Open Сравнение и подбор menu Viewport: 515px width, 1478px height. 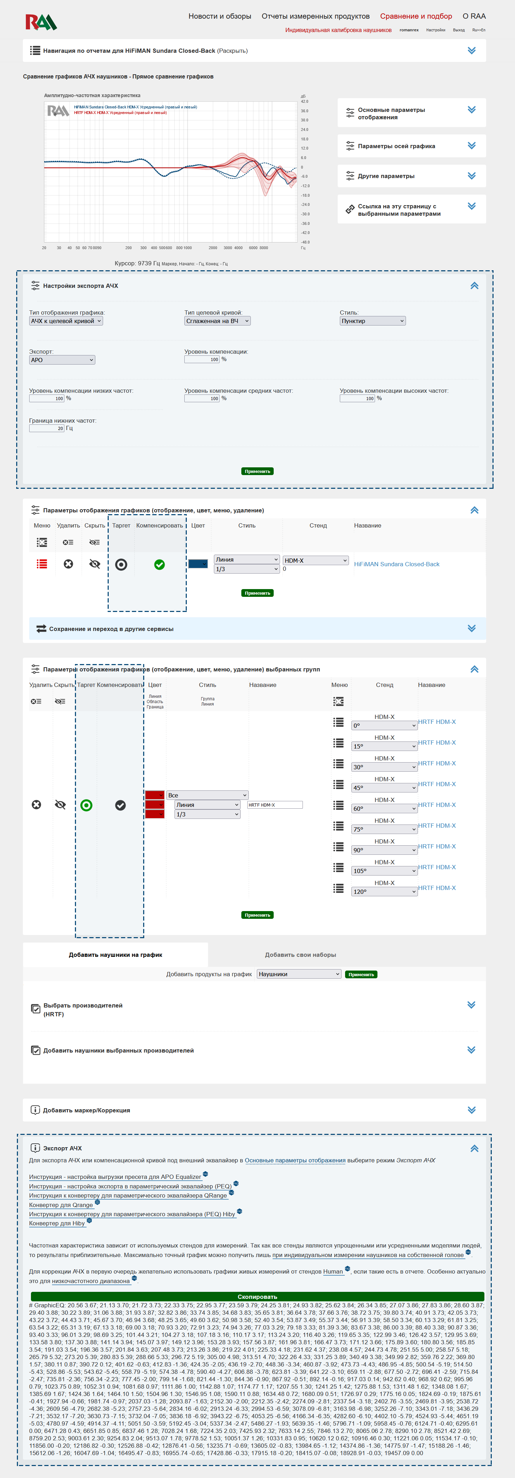[x=416, y=16]
